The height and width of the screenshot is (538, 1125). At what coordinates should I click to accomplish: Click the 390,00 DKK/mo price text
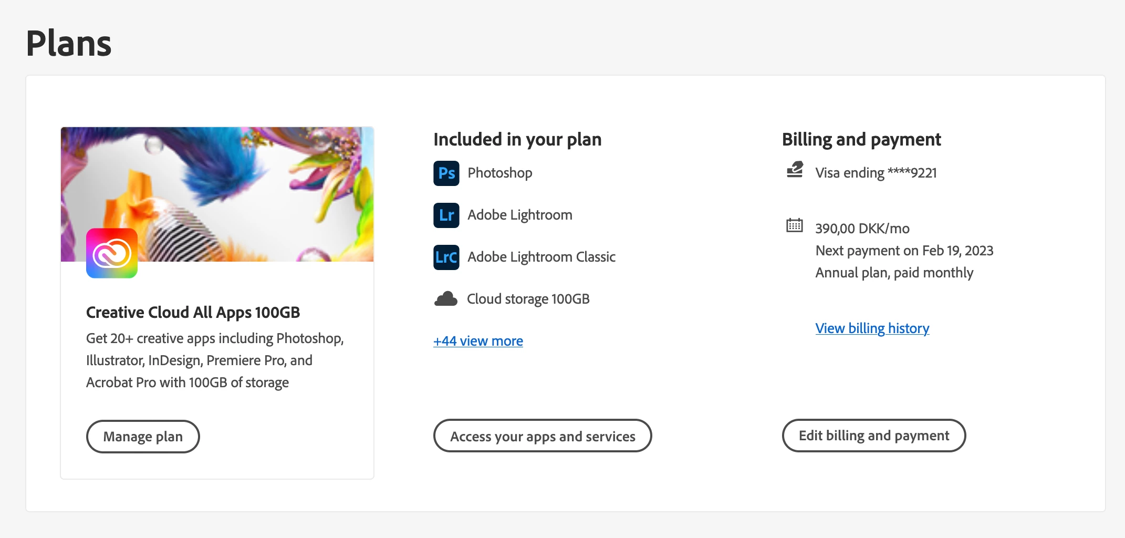pos(862,229)
